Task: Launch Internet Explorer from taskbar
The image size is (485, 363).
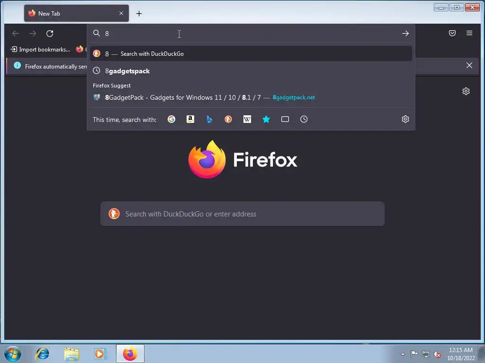Action: tap(42, 354)
